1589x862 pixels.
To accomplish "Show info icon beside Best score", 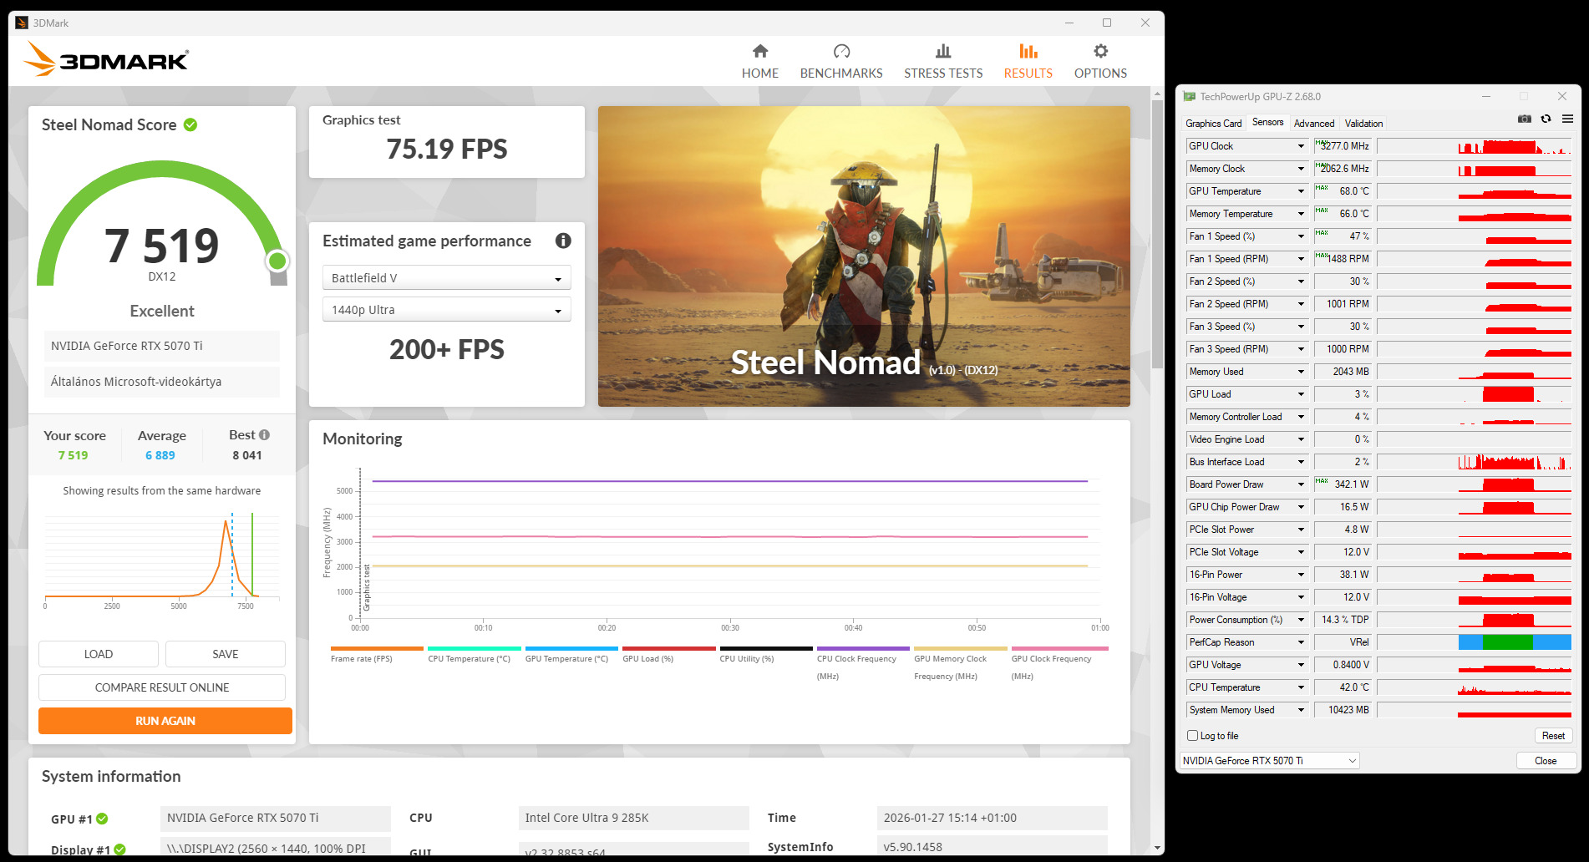I will point(264,435).
